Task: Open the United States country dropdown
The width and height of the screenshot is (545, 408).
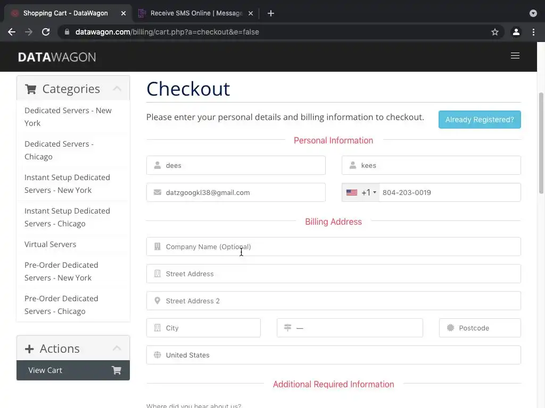Action: (333, 355)
